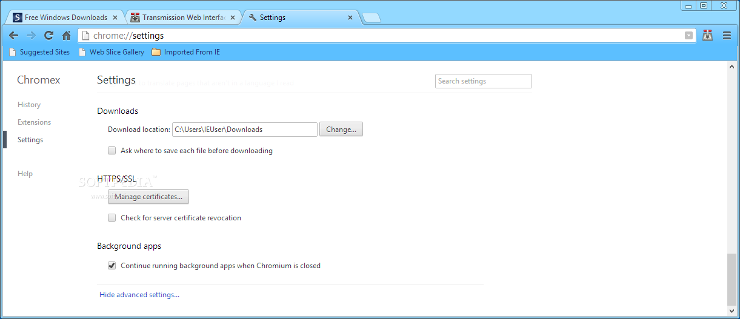Open the Chromium hamburger menu
This screenshot has height=319, width=740.
pyautogui.click(x=727, y=36)
